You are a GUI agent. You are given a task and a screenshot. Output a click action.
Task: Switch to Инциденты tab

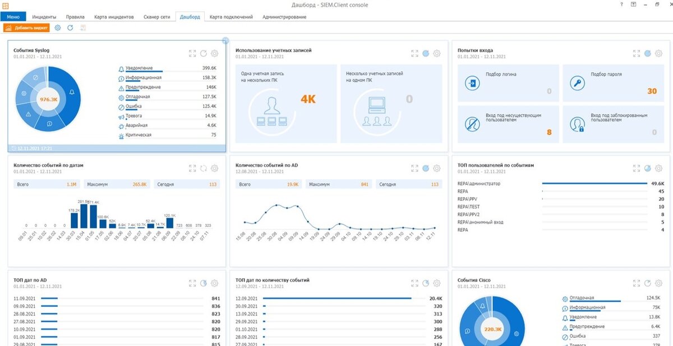44,17
